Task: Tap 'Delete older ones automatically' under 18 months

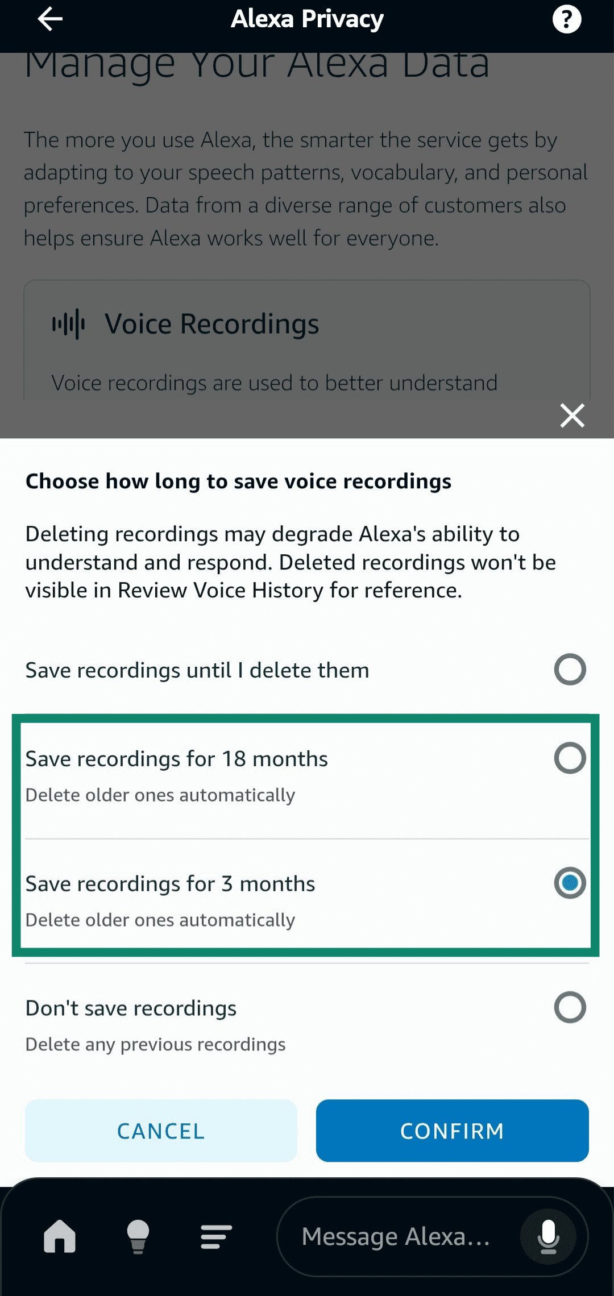Action: (159, 795)
